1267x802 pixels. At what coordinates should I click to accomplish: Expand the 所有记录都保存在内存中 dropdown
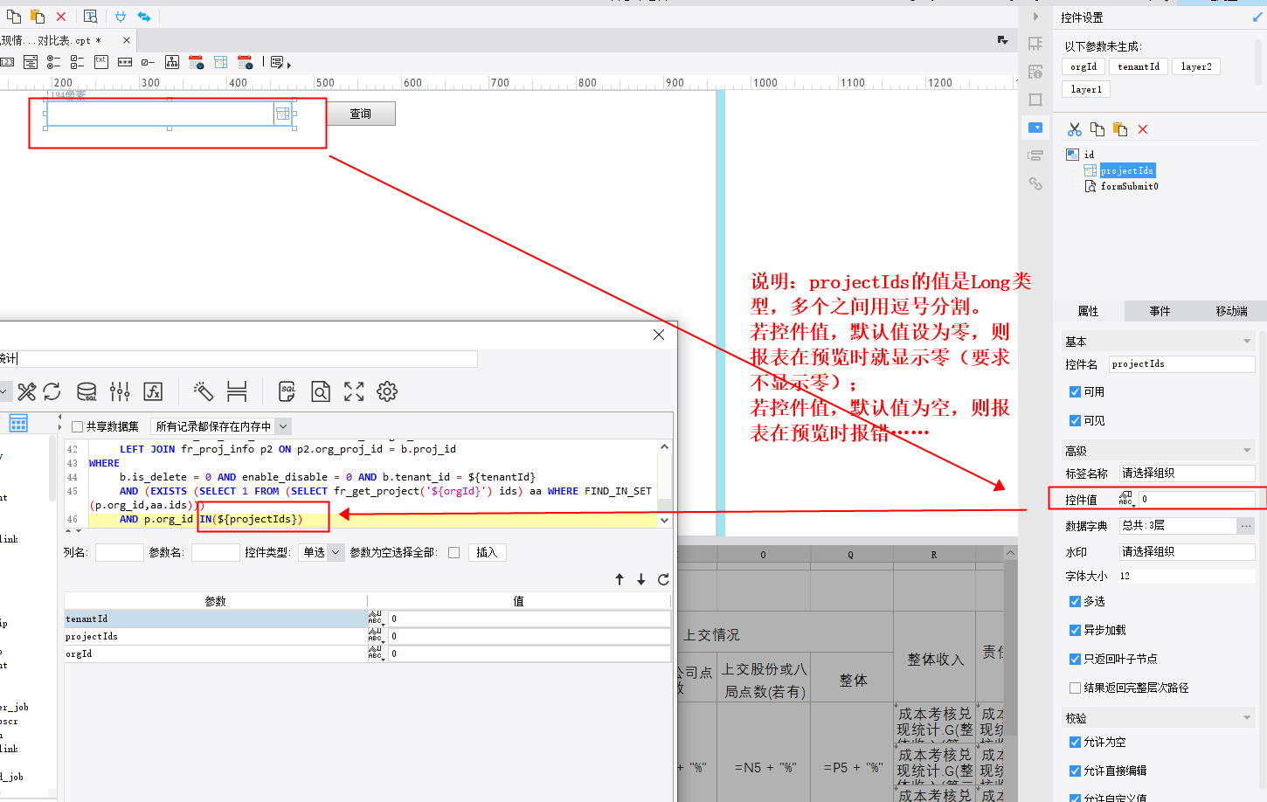click(221, 426)
